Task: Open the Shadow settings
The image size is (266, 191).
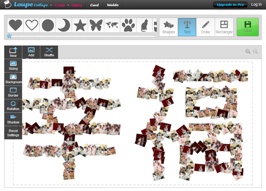Action: tap(13, 119)
